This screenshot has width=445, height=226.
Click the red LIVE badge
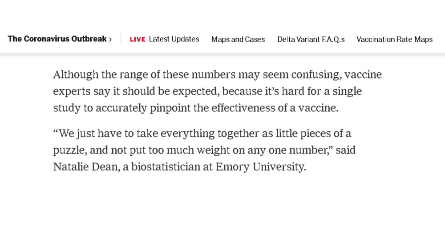138,40
